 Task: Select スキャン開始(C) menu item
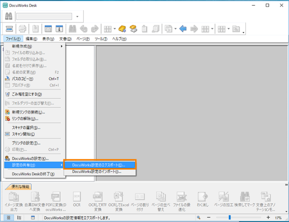point(34,134)
